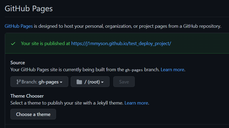Click the gh-pages code text in description
The image size is (229, 128).
(134, 70)
